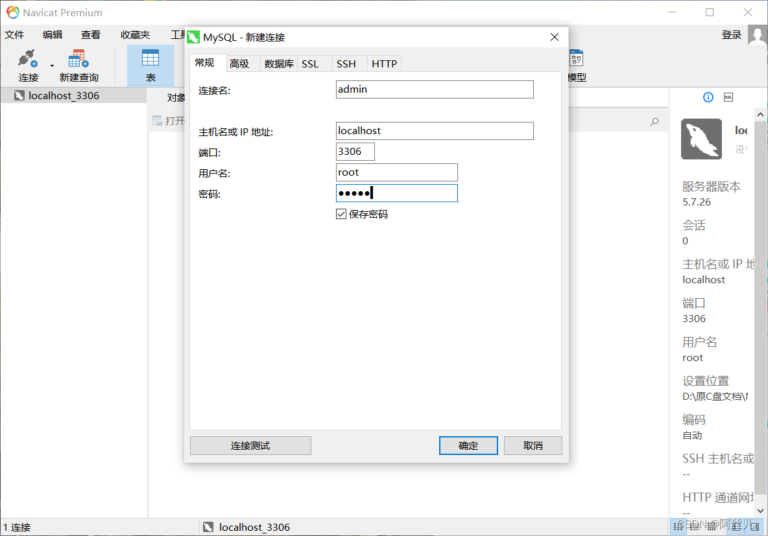
Task: Click the New Query toolbar icon
Action: coord(78,58)
